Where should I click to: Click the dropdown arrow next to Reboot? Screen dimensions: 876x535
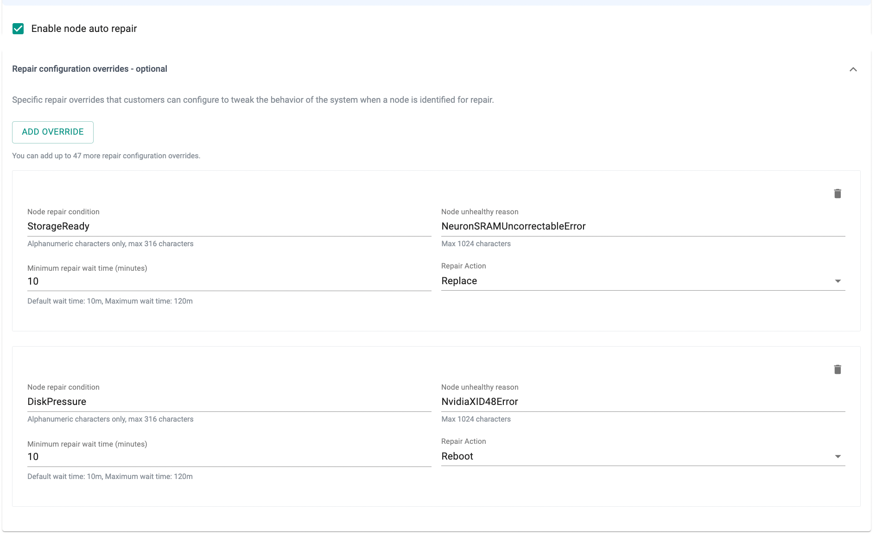point(838,457)
